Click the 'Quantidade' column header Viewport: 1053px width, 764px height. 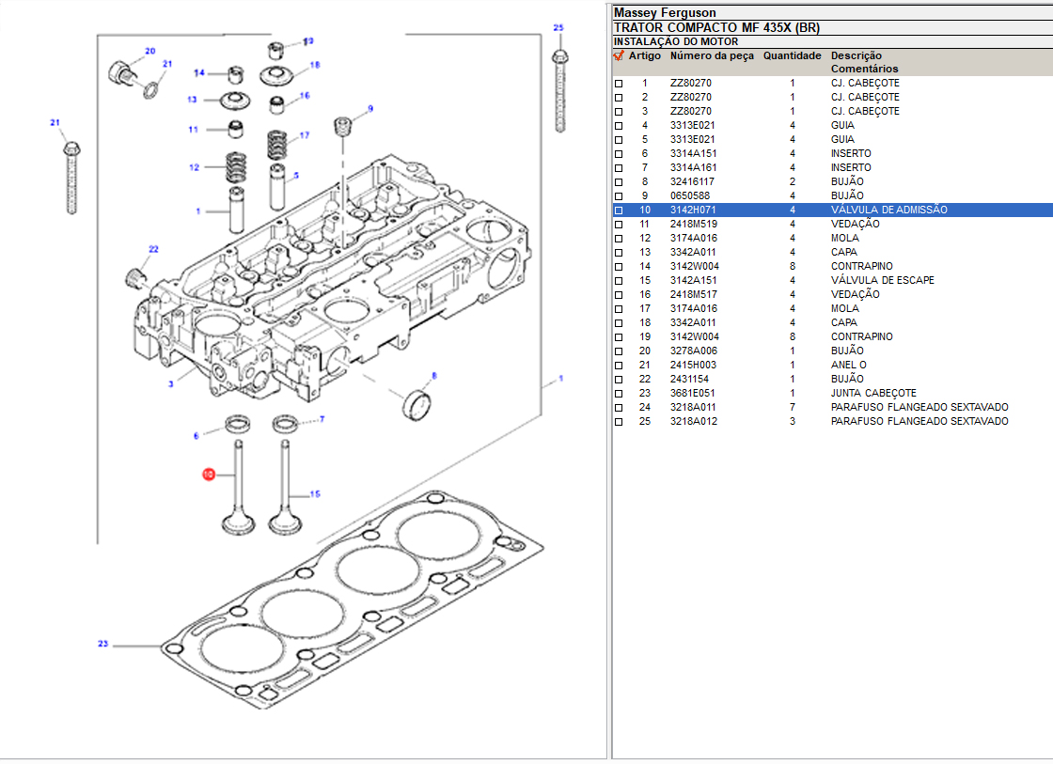coord(792,55)
